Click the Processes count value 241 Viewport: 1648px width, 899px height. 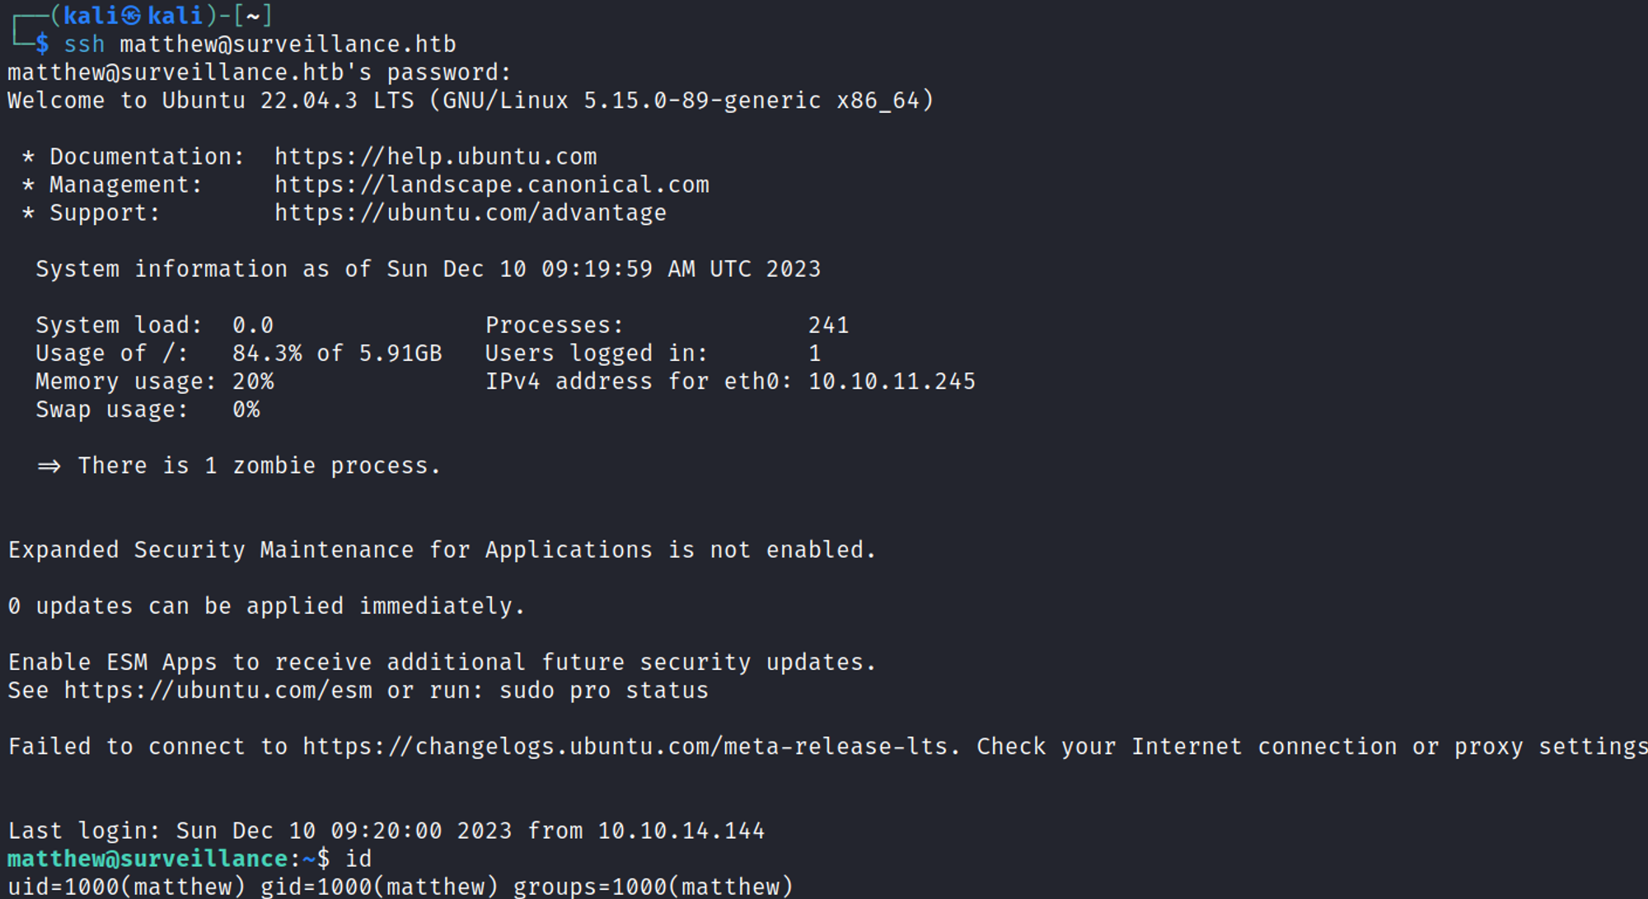(828, 325)
